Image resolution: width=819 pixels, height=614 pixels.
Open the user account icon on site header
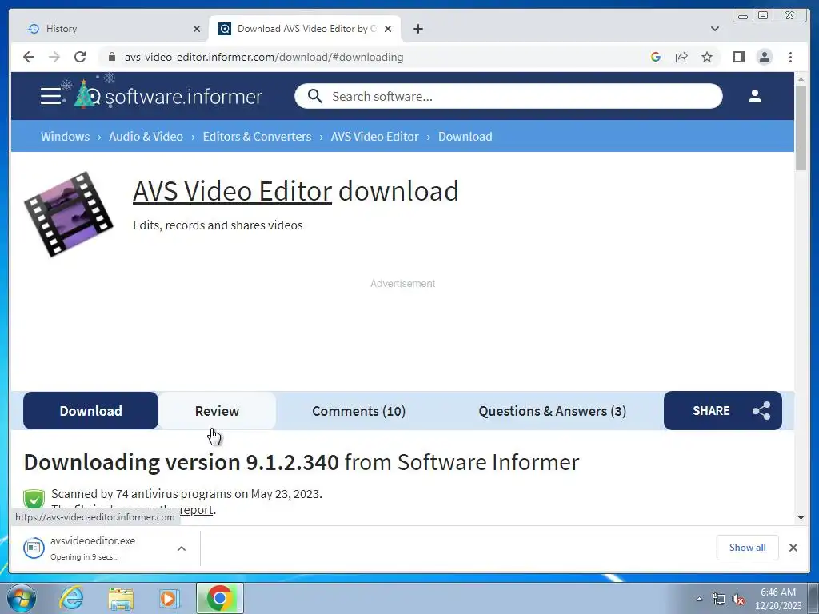(755, 96)
